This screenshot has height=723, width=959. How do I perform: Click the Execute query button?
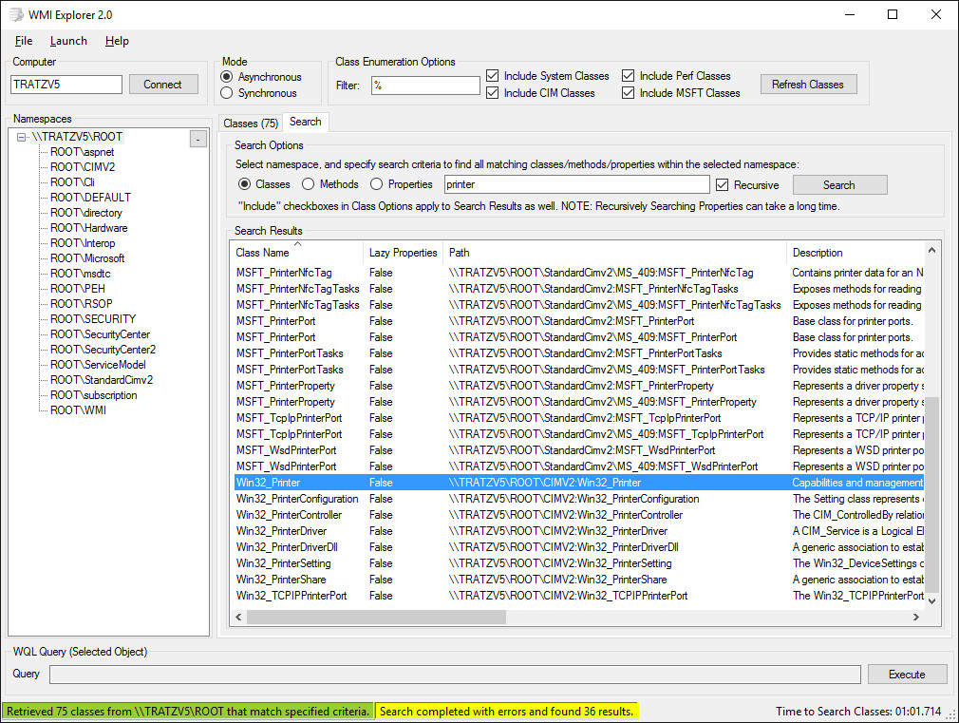pos(907,674)
